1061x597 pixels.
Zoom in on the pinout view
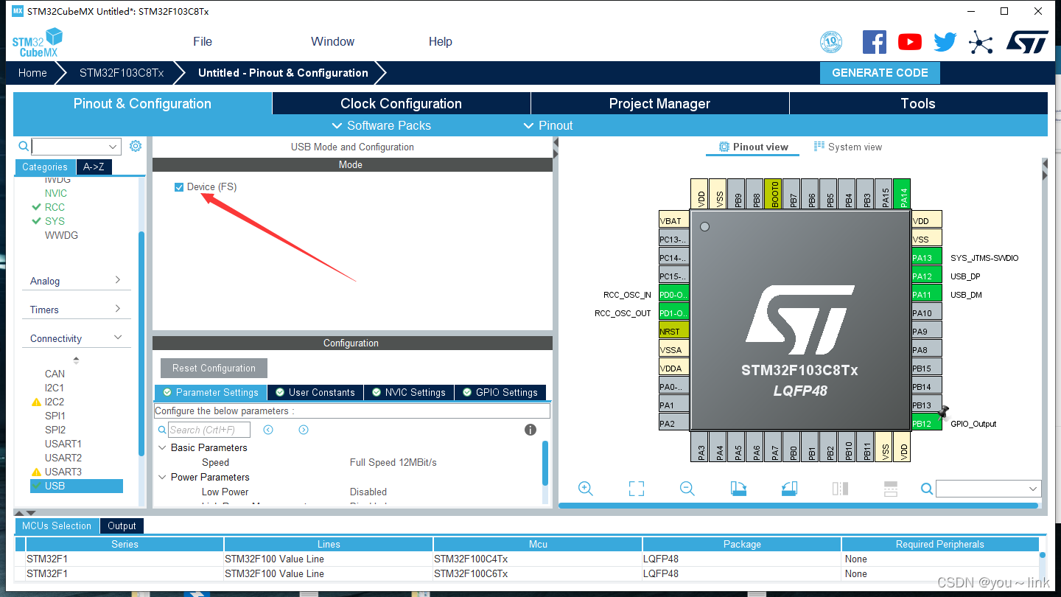586,489
